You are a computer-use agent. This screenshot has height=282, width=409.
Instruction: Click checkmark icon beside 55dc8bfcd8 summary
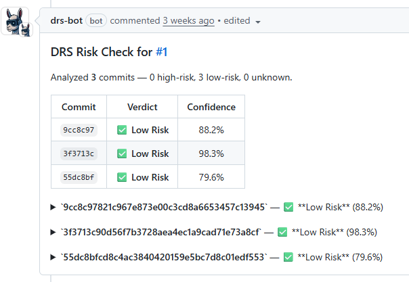[x=288, y=257]
